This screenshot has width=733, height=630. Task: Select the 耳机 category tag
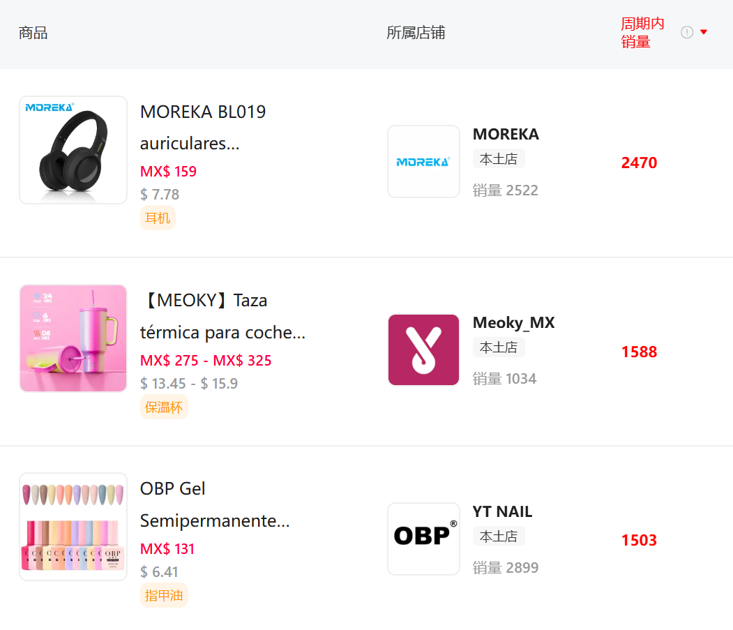coord(158,218)
